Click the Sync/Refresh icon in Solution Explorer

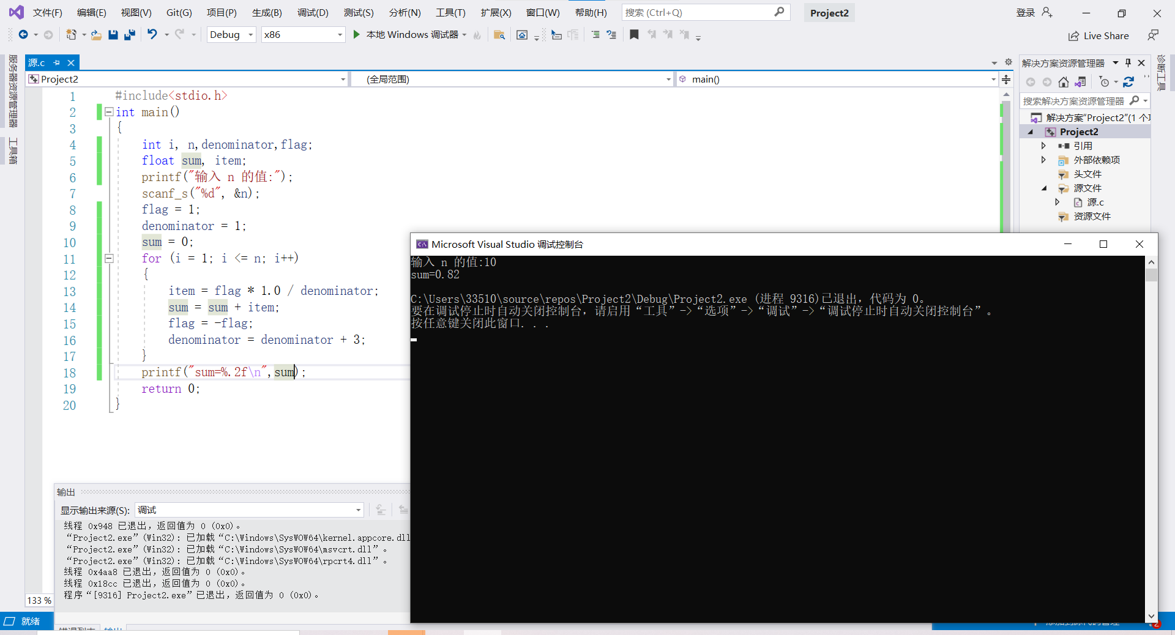click(x=1128, y=82)
